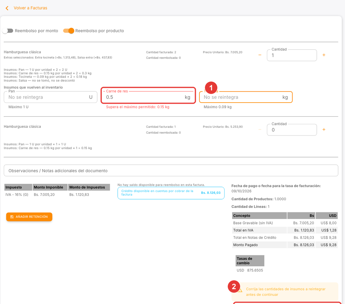Click the error 'Supera el máximo permitido: 0.15 kg'
Screen dimensions: 345x304
(x=137, y=107)
